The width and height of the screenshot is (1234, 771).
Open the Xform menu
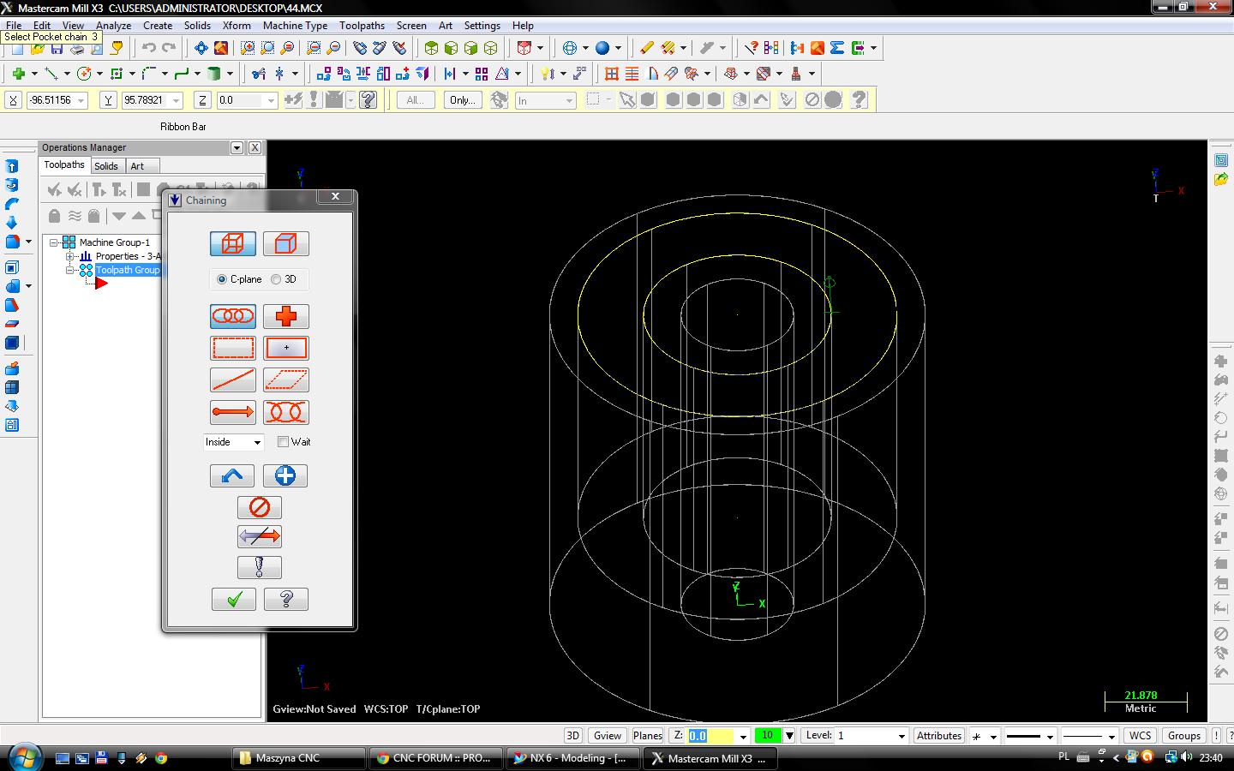pyautogui.click(x=237, y=25)
